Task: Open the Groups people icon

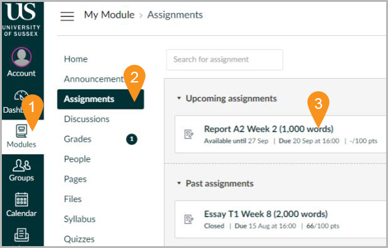Action: click(x=21, y=165)
